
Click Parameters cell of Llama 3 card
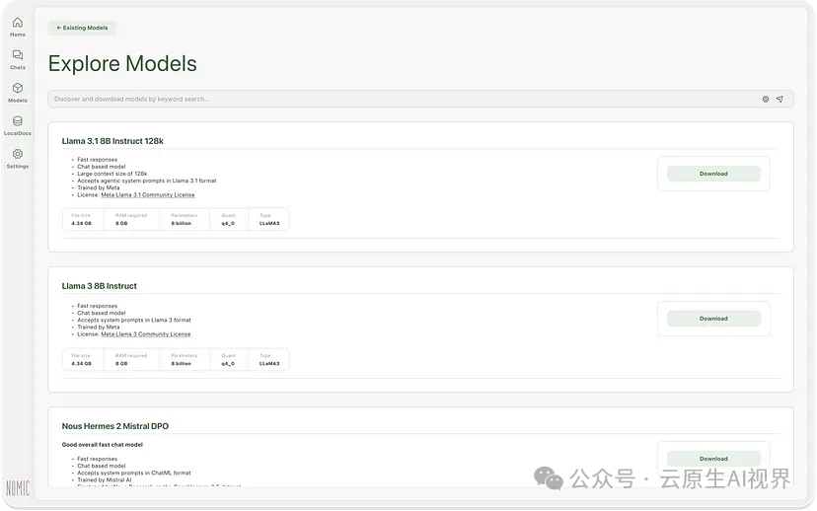185,359
